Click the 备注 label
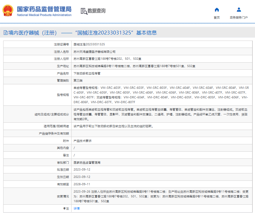The image size is (255, 214). [x=66, y=155]
